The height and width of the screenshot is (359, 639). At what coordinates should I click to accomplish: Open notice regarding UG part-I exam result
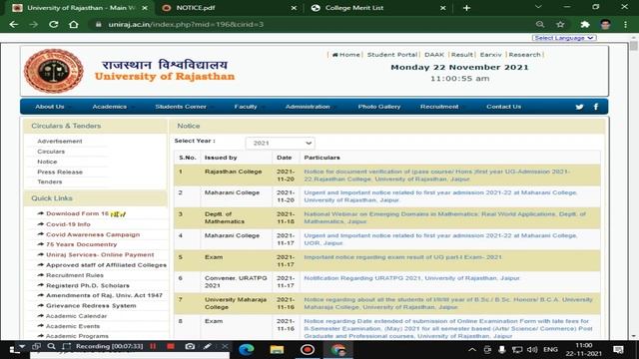pyautogui.click(x=403, y=257)
